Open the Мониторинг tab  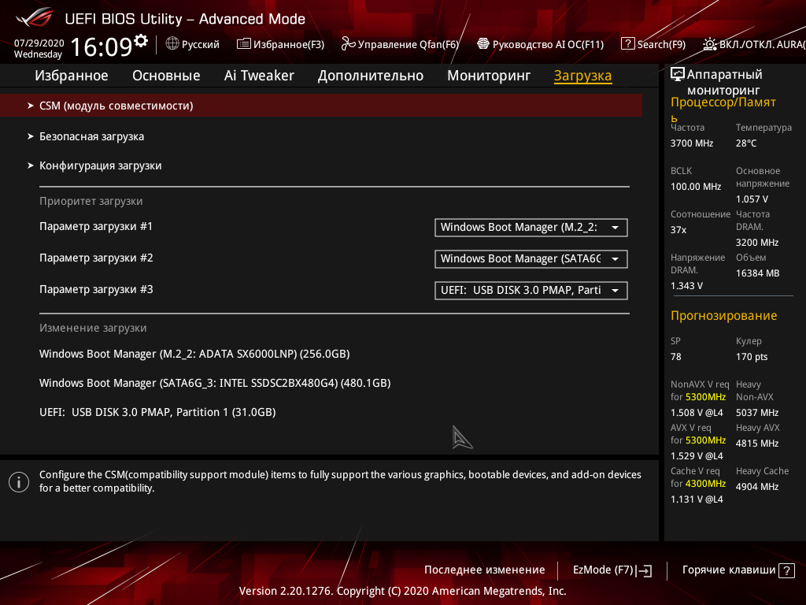click(489, 76)
